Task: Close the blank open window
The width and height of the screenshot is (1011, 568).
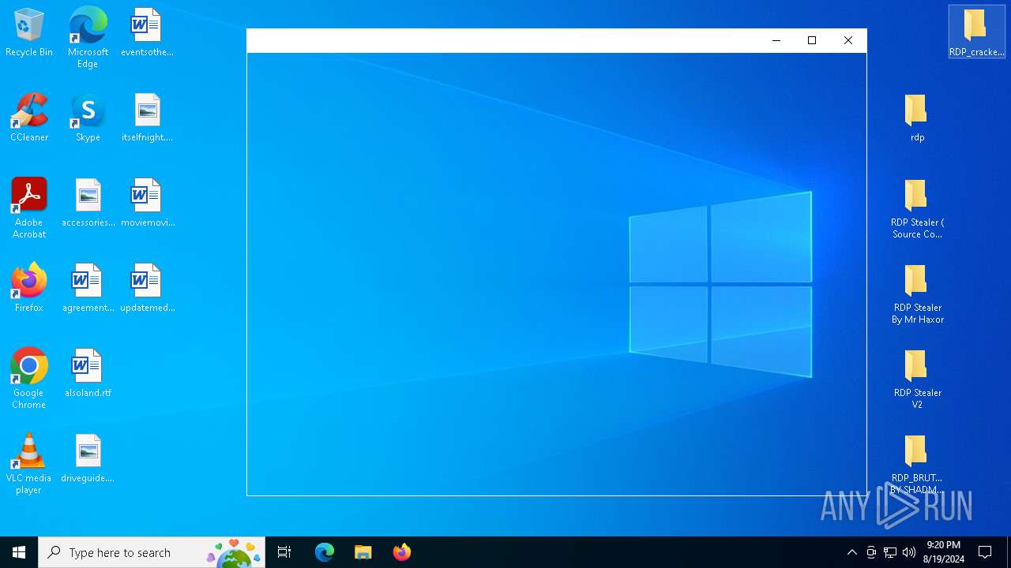Action: click(848, 40)
